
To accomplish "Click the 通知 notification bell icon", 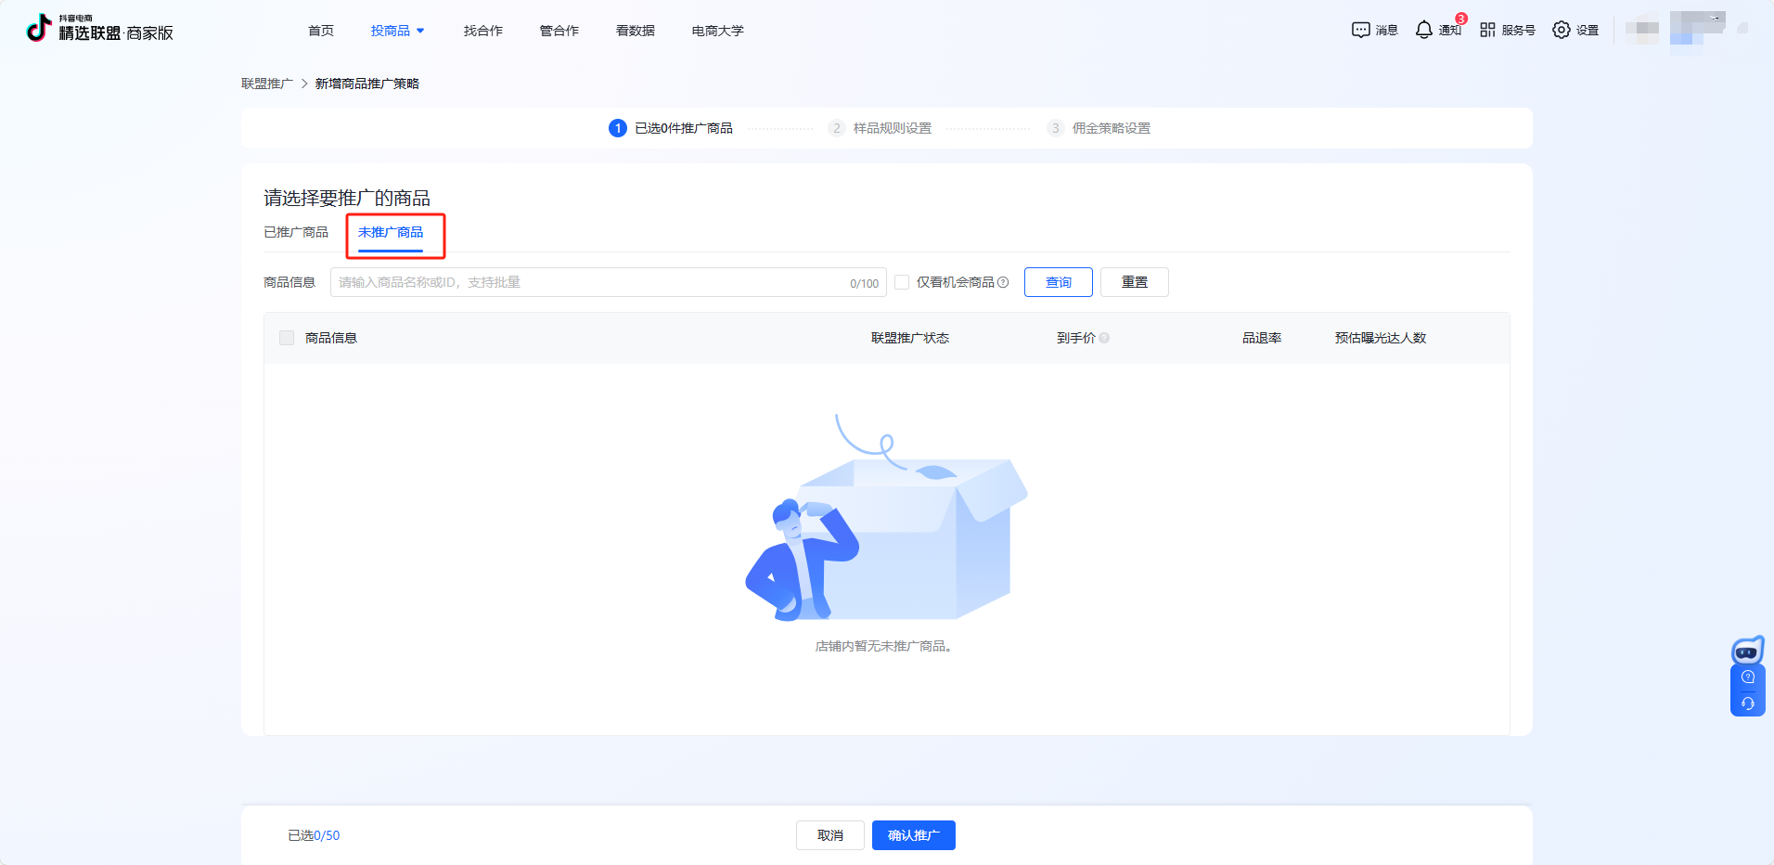I will [1423, 30].
